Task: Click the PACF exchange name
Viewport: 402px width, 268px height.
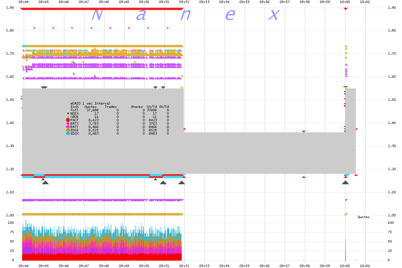Action: coord(74,120)
